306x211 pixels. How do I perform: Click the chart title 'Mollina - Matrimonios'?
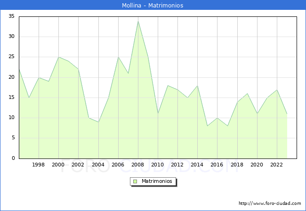(x=153, y=5)
